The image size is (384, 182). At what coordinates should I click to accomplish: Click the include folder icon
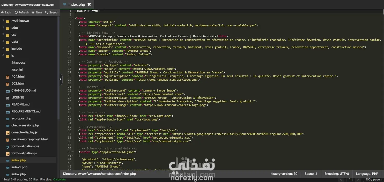8,49
